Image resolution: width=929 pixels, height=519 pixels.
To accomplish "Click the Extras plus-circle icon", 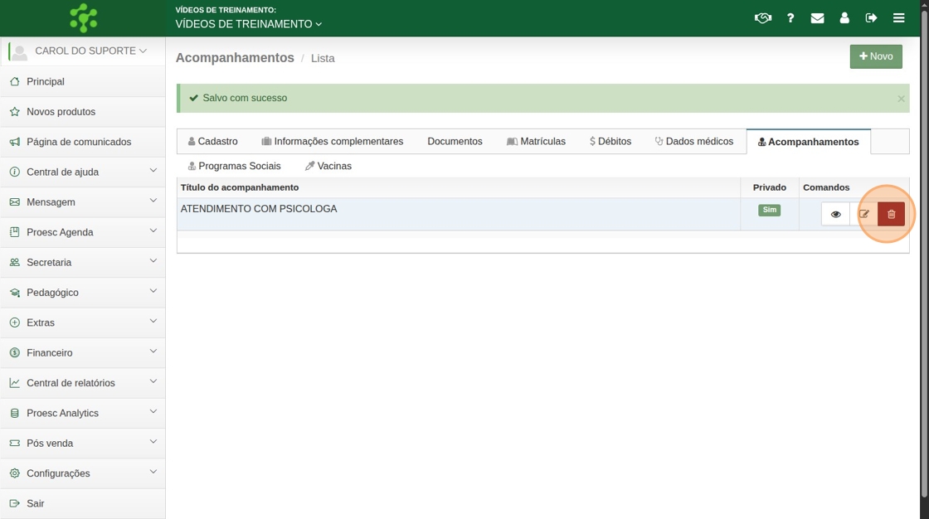I will (15, 323).
